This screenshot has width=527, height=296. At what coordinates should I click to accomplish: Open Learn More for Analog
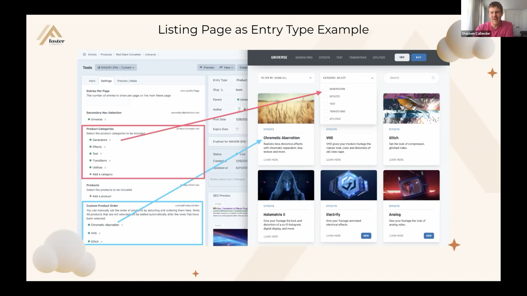point(396,236)
